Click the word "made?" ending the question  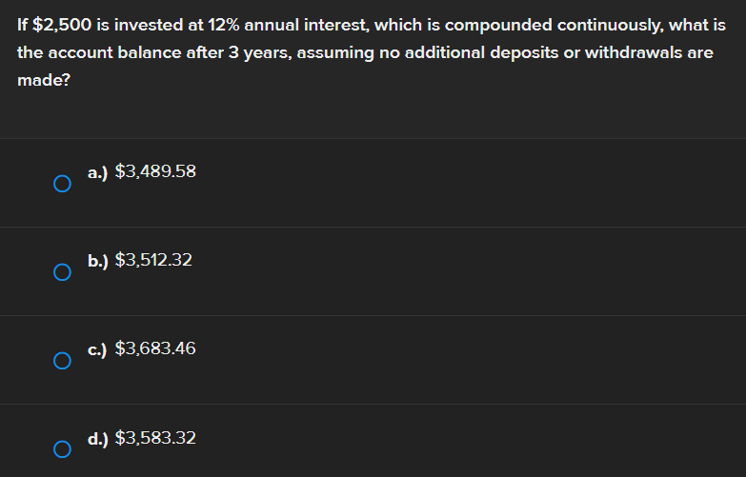click(42, 81)
